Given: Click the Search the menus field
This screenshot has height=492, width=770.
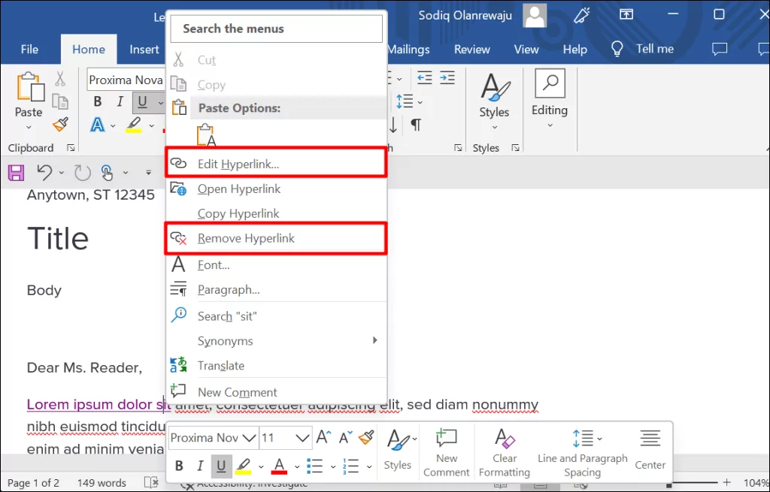Looking at the screenshot, I should (x=276, y=29).
